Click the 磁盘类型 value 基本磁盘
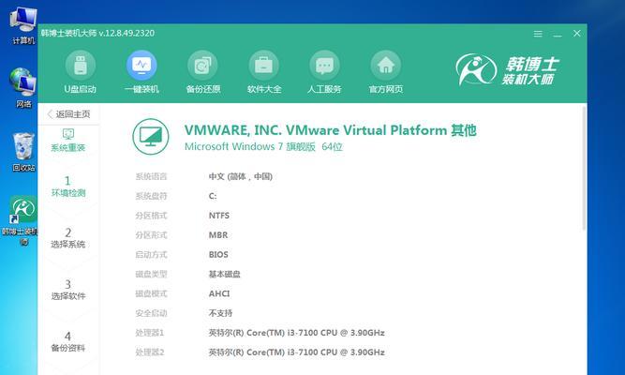Screen dimensions: 625x375 224,274
